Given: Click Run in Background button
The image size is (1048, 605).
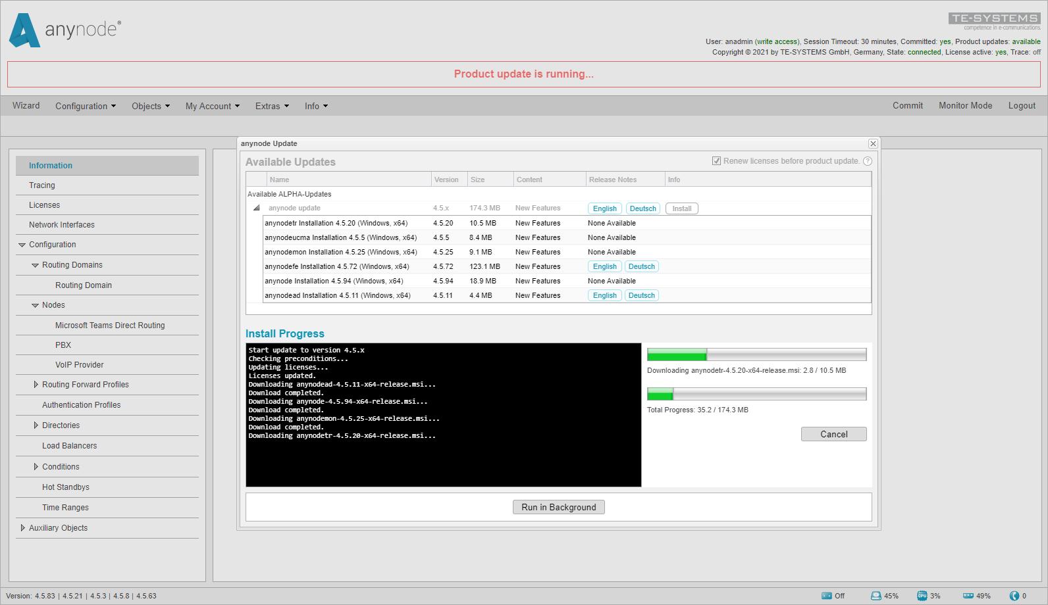Looking at the screenshot, I should point(558,507).
